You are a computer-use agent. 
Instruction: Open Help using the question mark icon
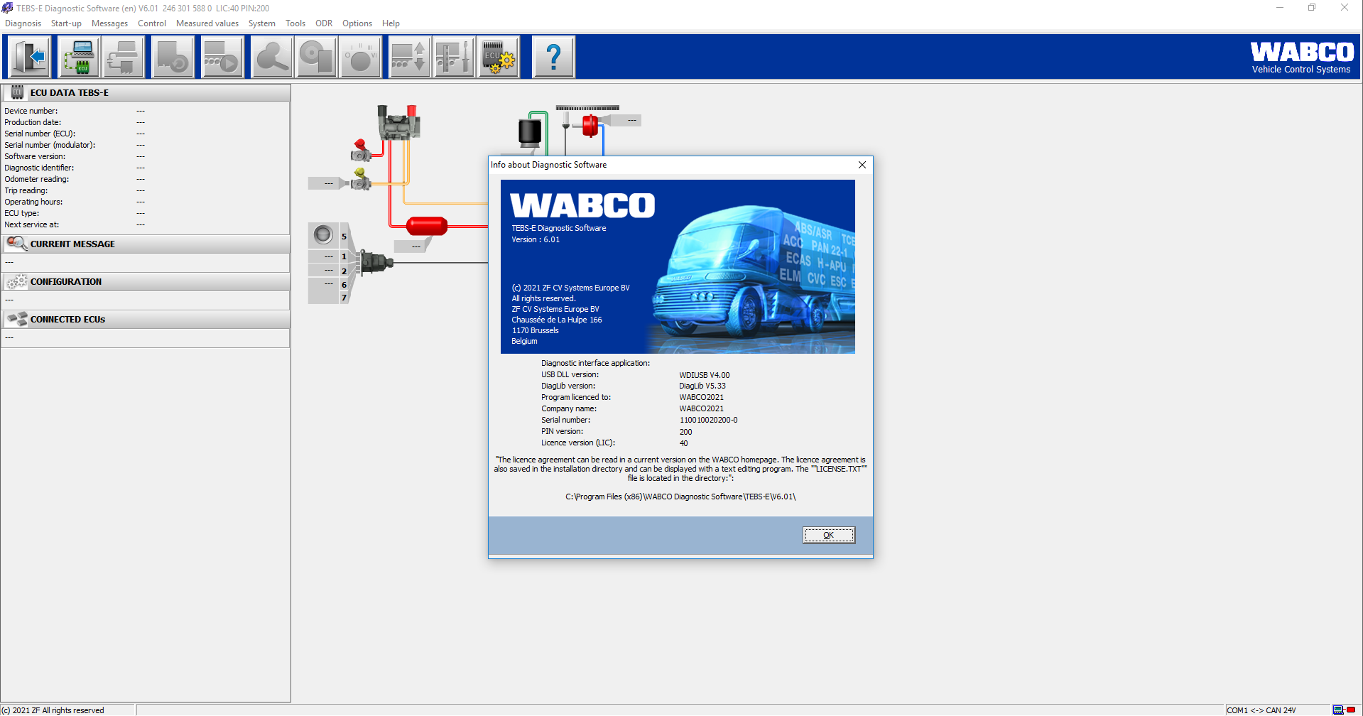(x=554, y=57)
